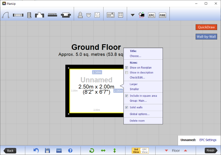
Task: Click the EPC toolbar icon
Action: click(x=151, y=15)
